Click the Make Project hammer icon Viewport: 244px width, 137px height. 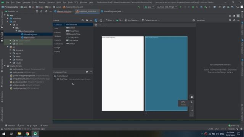139,7
